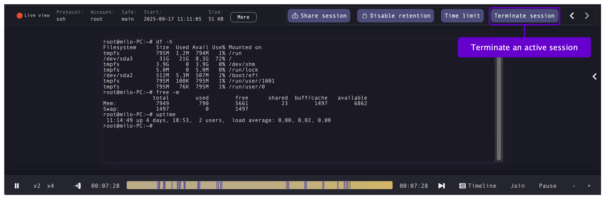Click the Pause button at bottom right
605x201 pixels.
click(x=548, y=186)
